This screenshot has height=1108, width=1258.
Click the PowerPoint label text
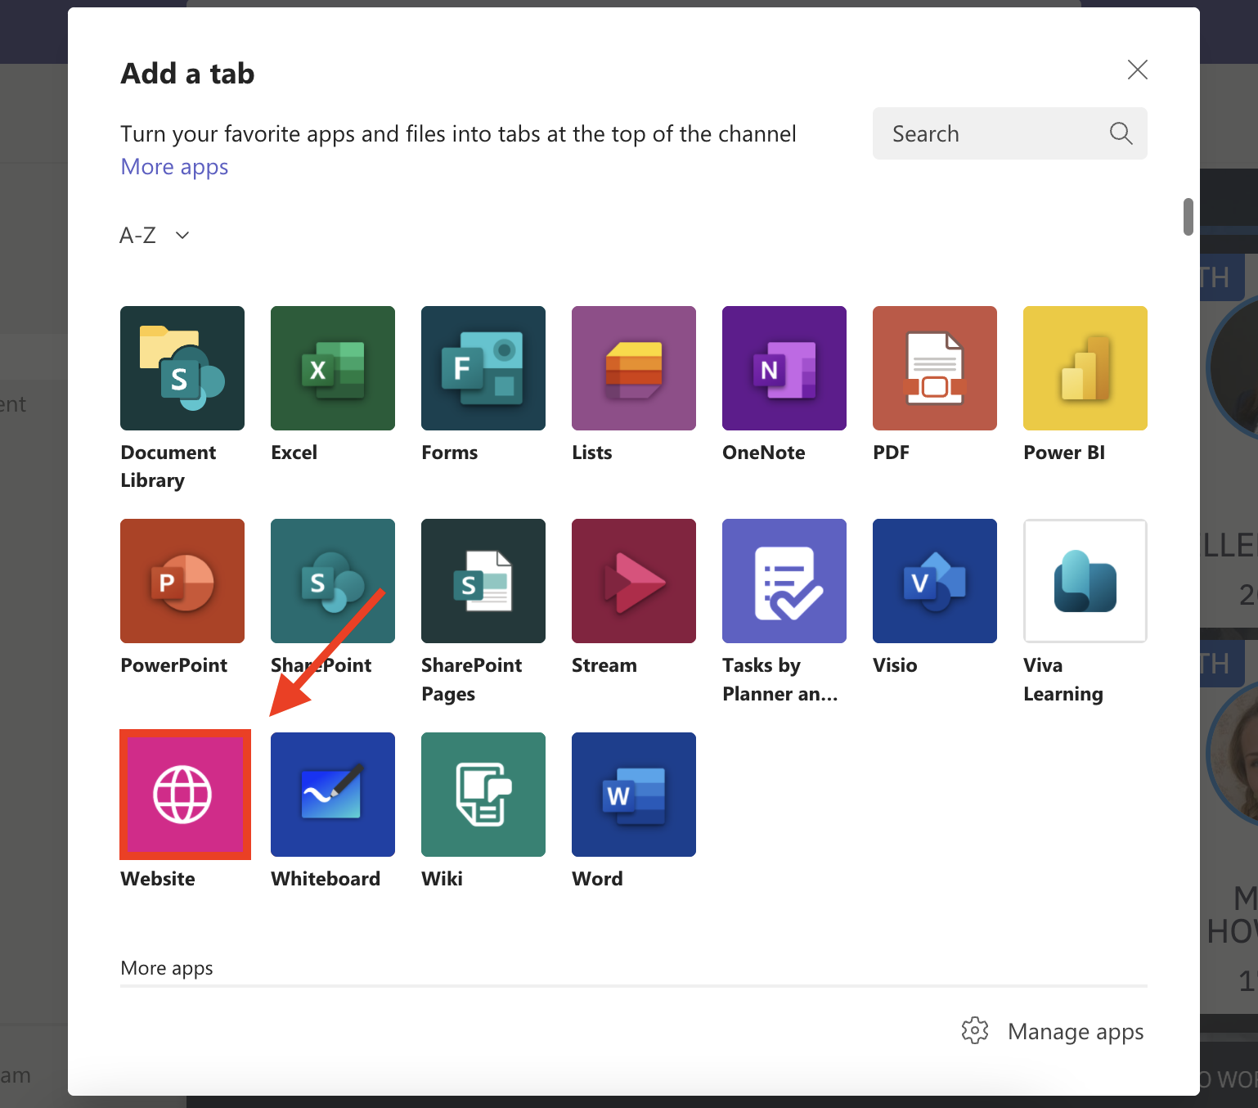click(174, 665)
